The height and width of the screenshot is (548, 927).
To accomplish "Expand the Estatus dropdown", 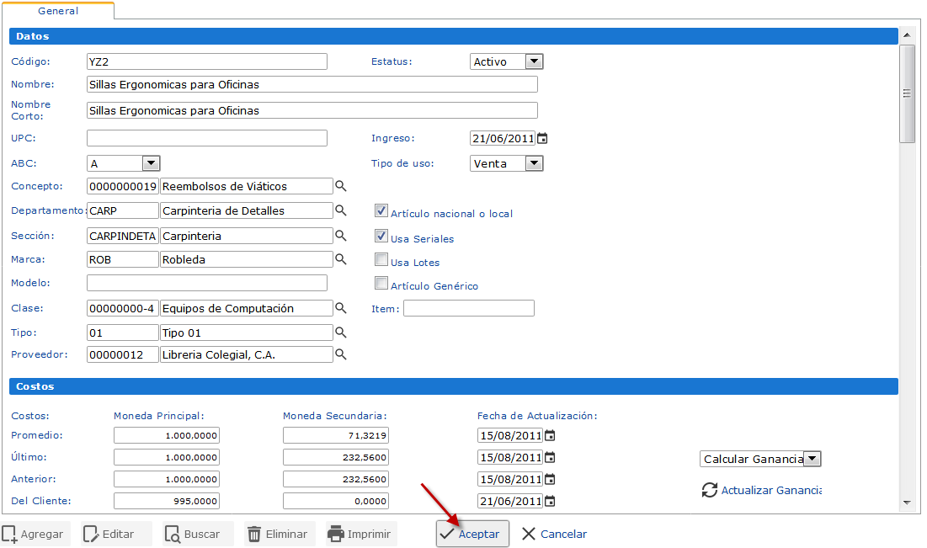I will [534, 61].
